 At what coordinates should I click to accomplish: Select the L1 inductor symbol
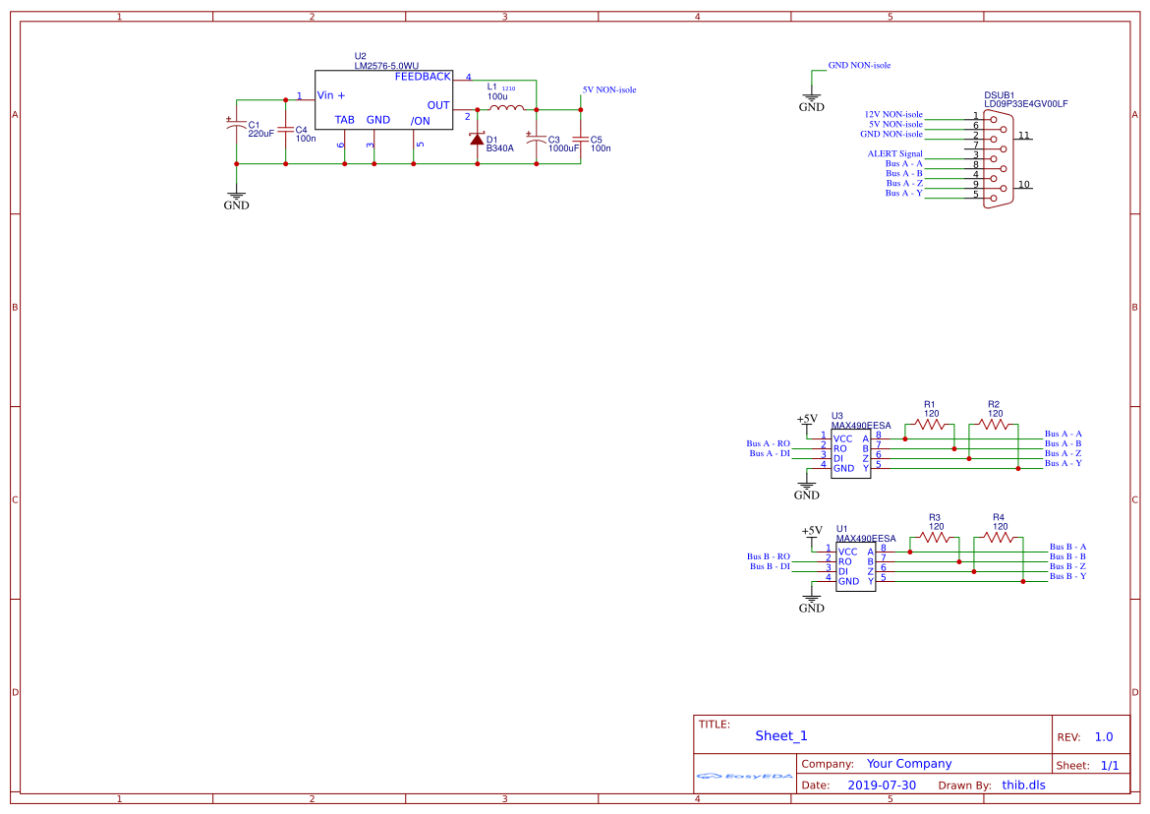click(507, 108)
